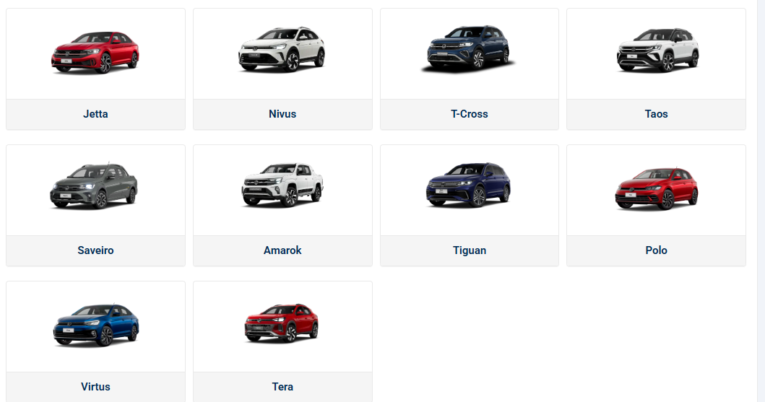Click the Nivus name link
Viewport: 765px width, 402px height.
[282, 114]
